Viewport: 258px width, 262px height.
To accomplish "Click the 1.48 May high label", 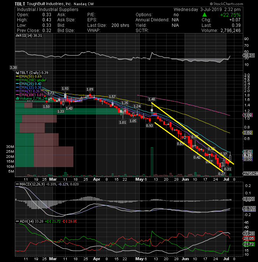I will [x=152, y=99].
